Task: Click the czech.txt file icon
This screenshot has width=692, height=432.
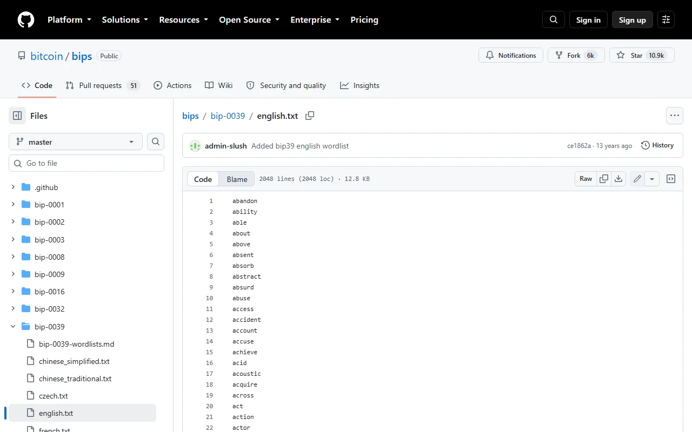Action: tap(30, 396)
